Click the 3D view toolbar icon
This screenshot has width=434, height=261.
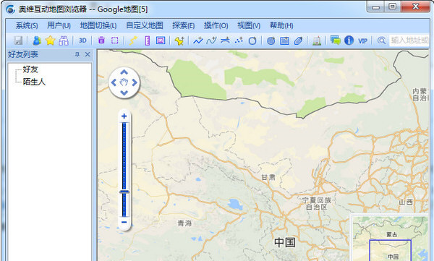click(x=82, y=40)
